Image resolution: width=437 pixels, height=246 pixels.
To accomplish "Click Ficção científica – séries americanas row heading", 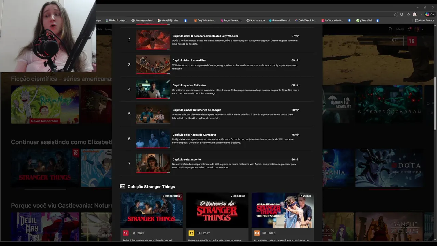I will tap(61, 79).
